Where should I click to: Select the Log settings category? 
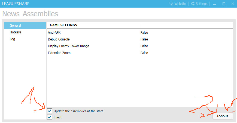(x=25, y=39)
